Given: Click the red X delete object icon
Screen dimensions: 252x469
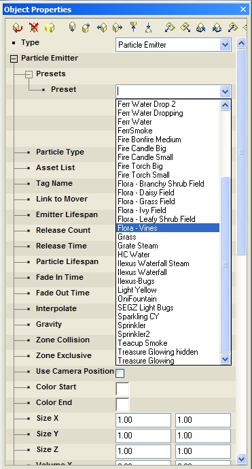Looking at the screenshot, I should (x=34, y=28).
